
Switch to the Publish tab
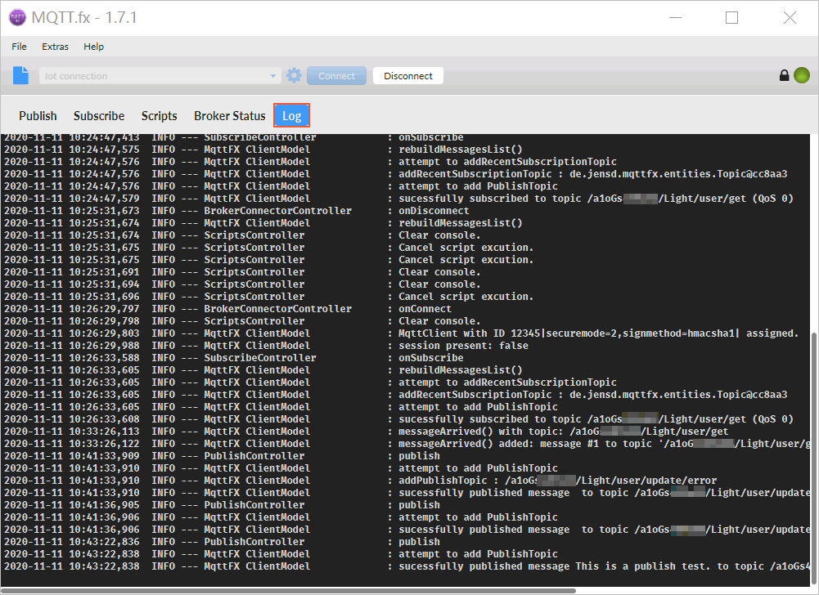pos(38,116)
